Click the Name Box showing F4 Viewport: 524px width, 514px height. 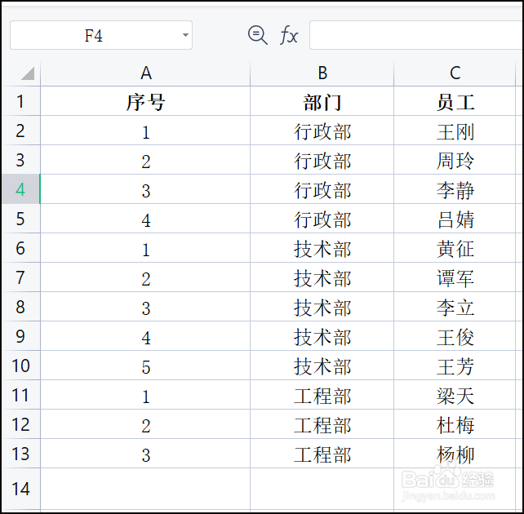(93, 36)
